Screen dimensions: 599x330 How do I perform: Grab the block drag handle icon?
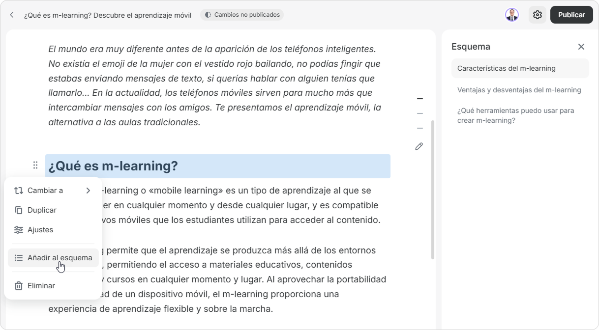coord(35,165)
